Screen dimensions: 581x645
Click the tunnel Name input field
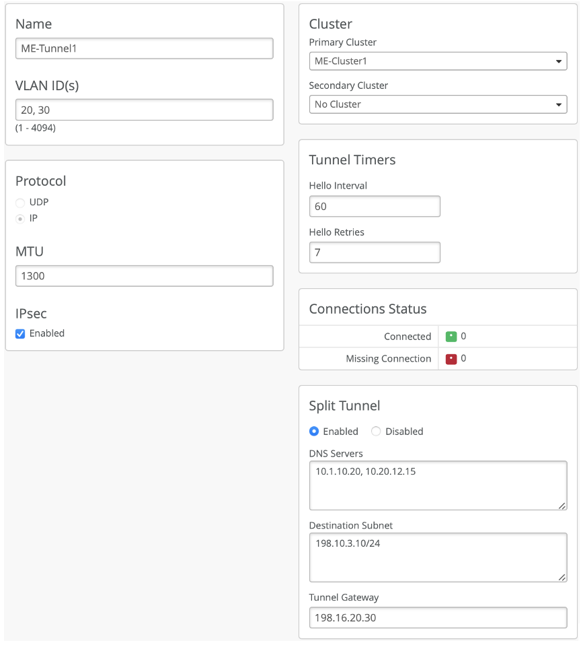(x=144, y=48)
